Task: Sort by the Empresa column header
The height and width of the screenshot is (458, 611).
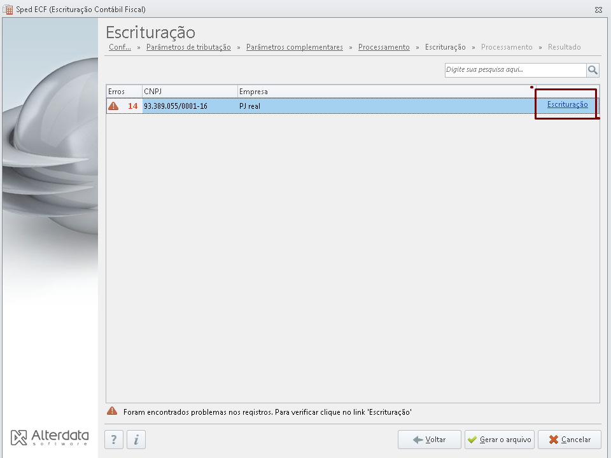Action: pos(386,92)
